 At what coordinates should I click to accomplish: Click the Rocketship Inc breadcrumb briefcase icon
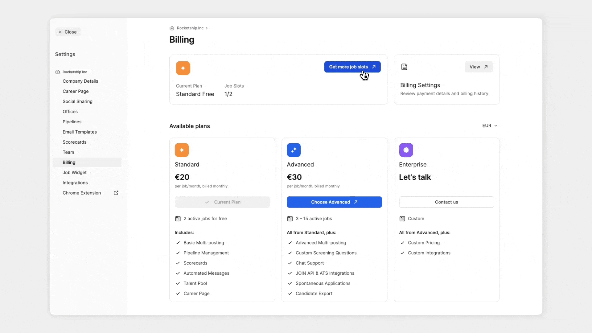pos(172,28)
